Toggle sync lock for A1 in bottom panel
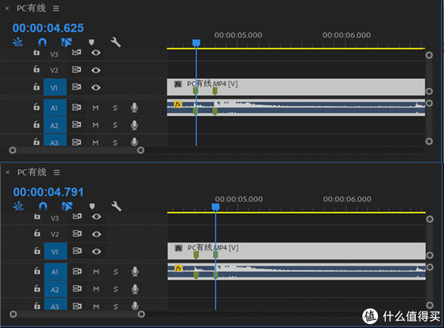444x328 pixels. pos(77,271)
